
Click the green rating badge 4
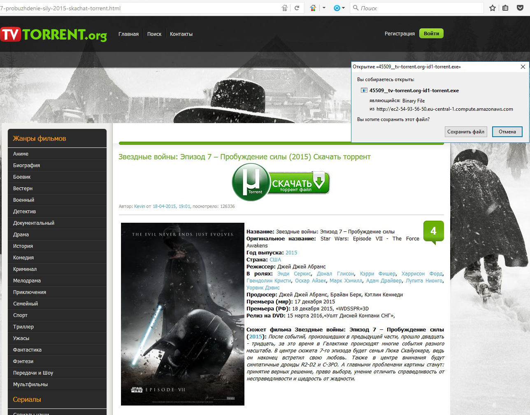click(x=433, y=232)
